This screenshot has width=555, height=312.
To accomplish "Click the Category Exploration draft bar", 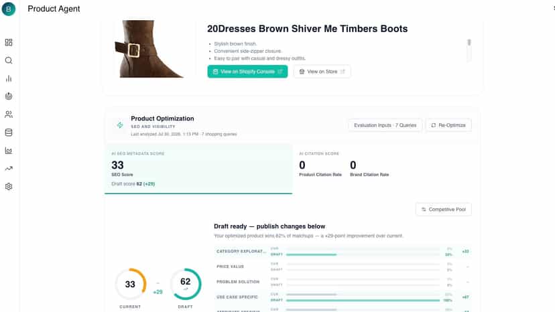I will 363,254.
